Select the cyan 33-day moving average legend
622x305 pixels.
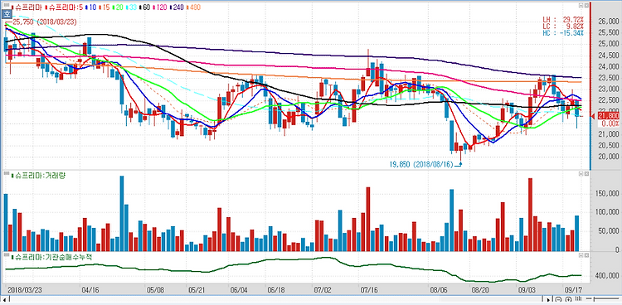coord(131,7)
